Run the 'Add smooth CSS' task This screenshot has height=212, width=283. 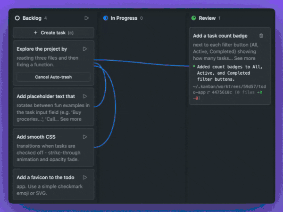point(85,137)
